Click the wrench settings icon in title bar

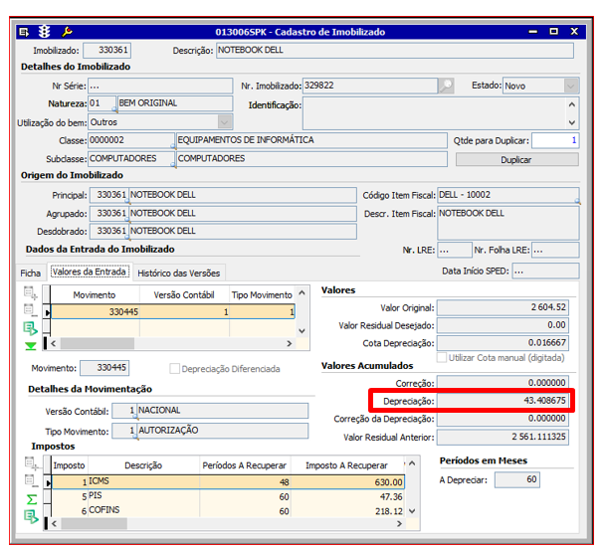point(67,32)
